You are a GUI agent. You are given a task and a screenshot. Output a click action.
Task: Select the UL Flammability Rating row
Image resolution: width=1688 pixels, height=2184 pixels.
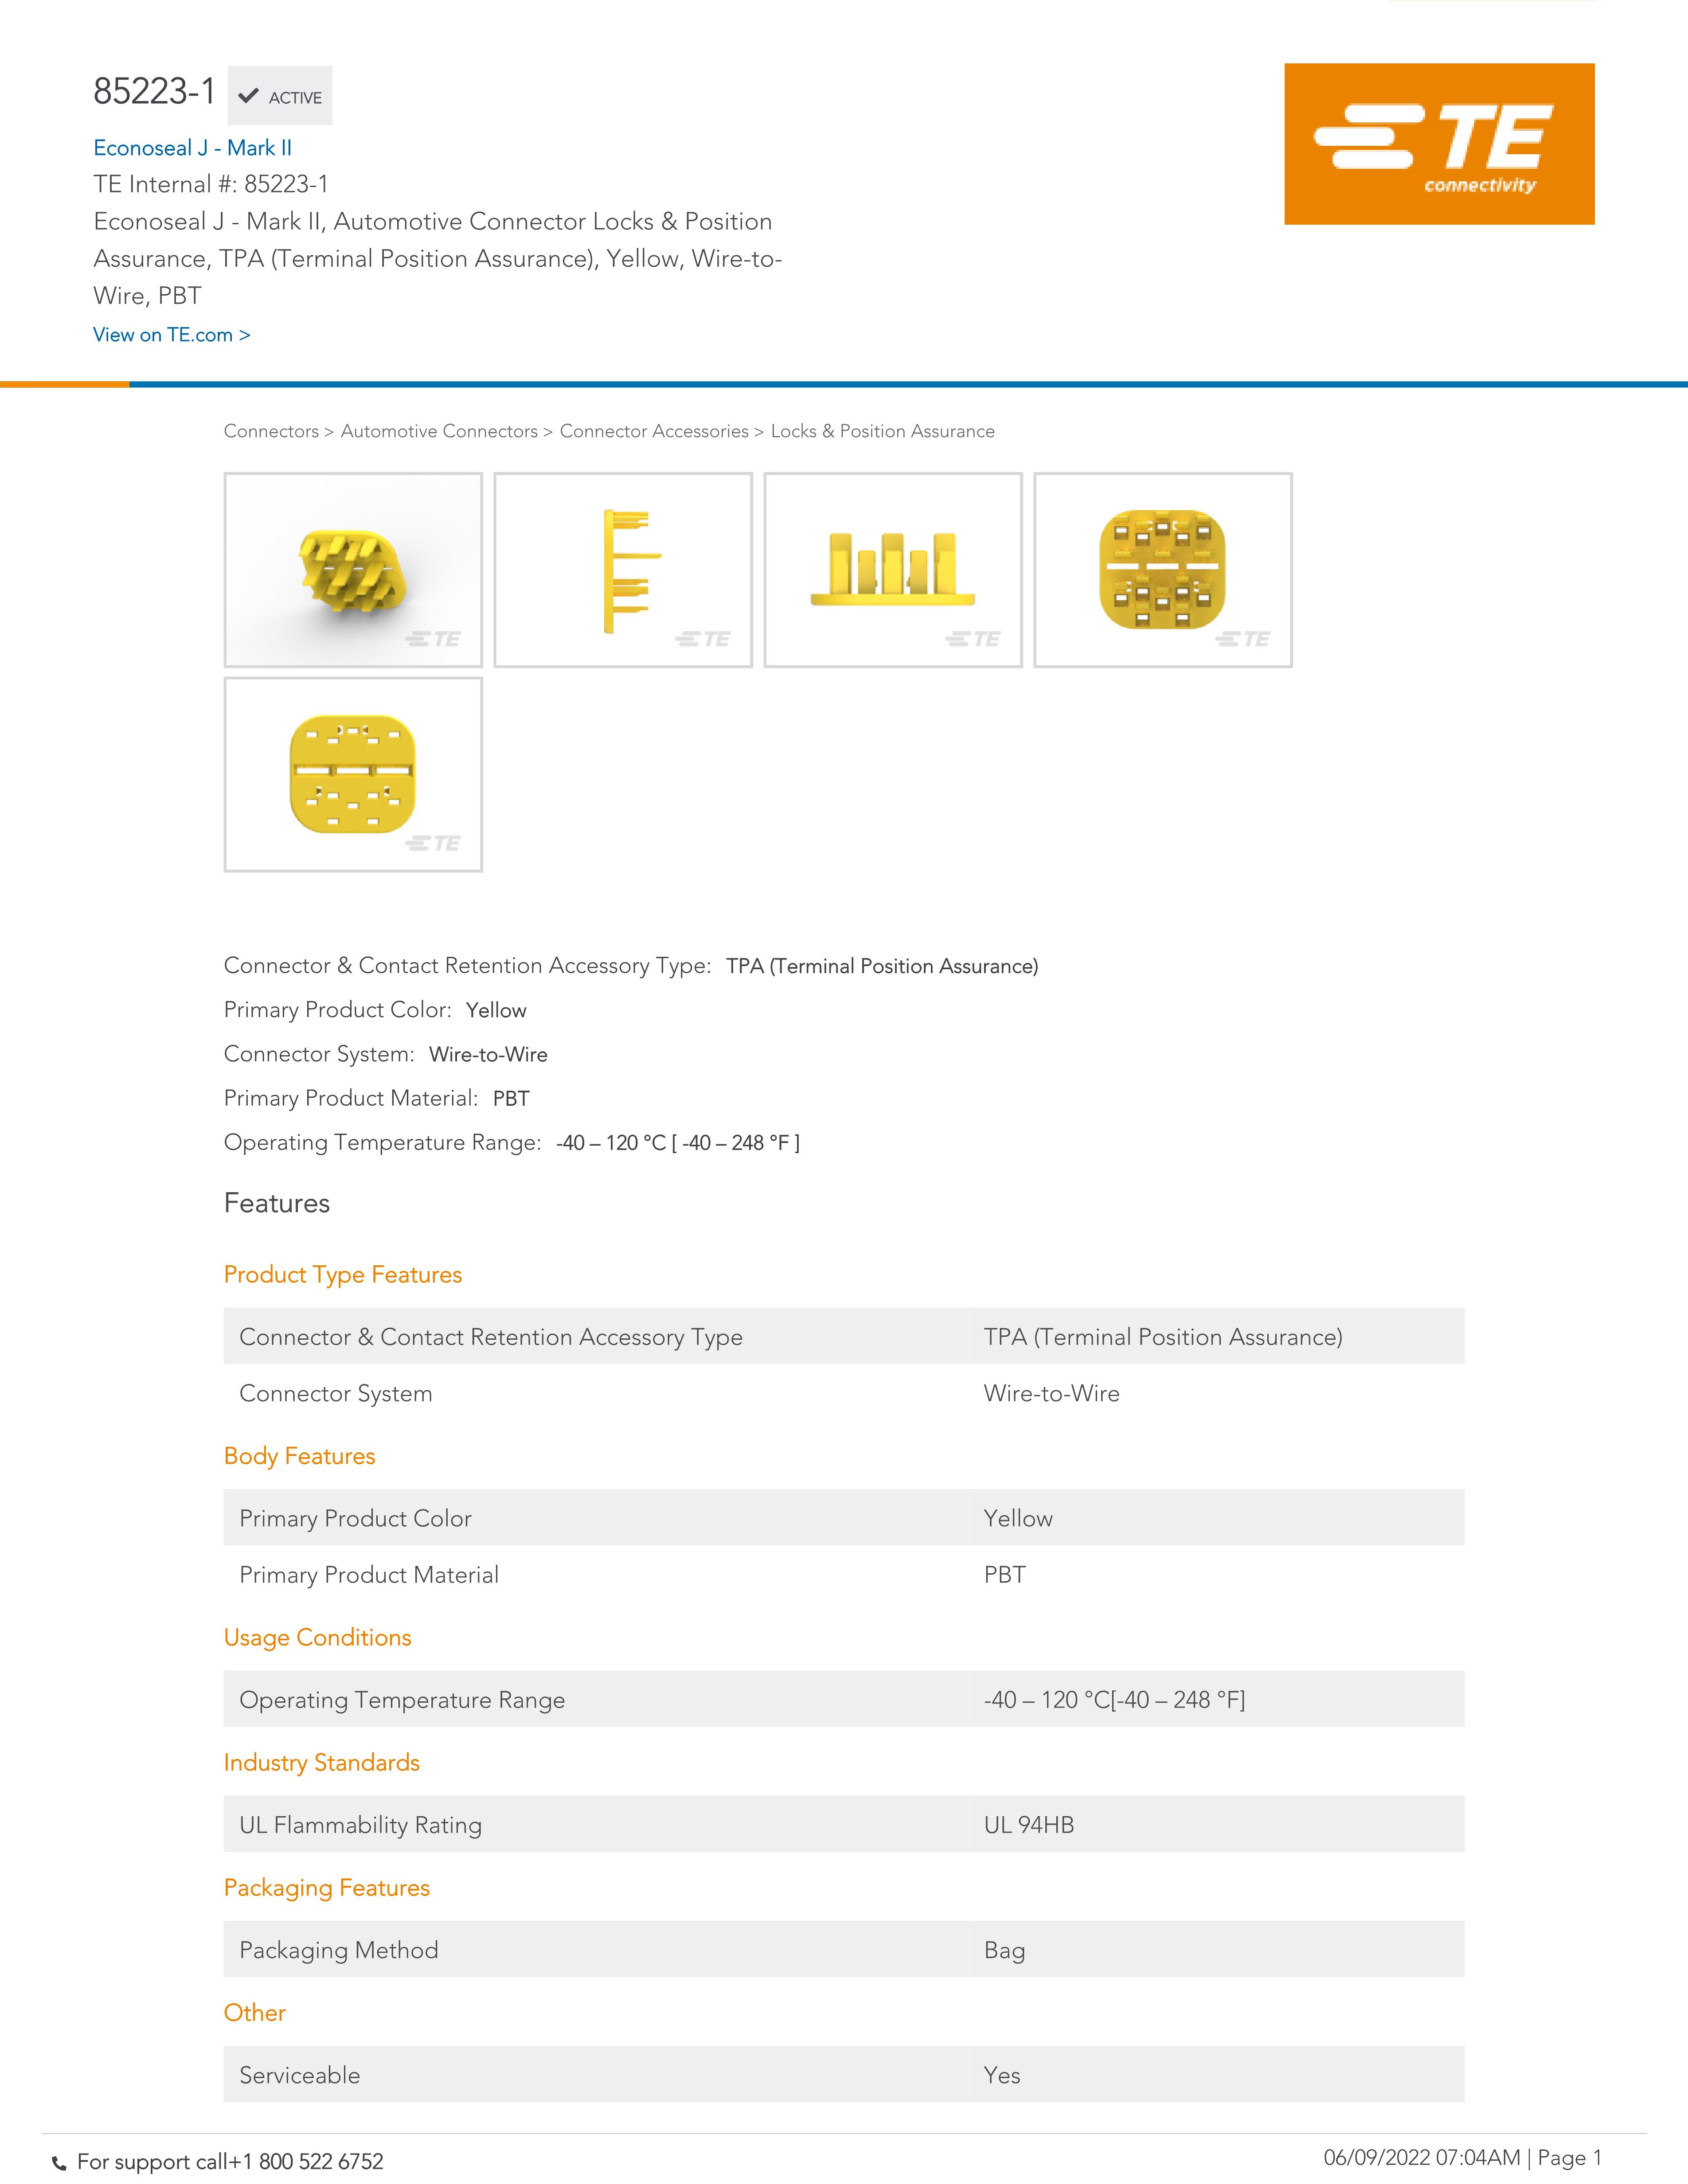pos(844,1824)
